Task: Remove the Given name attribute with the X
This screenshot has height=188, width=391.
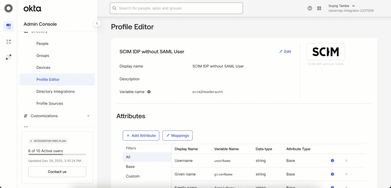Action: [x=346, y=174]
